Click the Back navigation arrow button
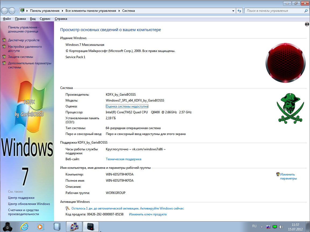This screenshot has height=232, width=310. (5, 11)
